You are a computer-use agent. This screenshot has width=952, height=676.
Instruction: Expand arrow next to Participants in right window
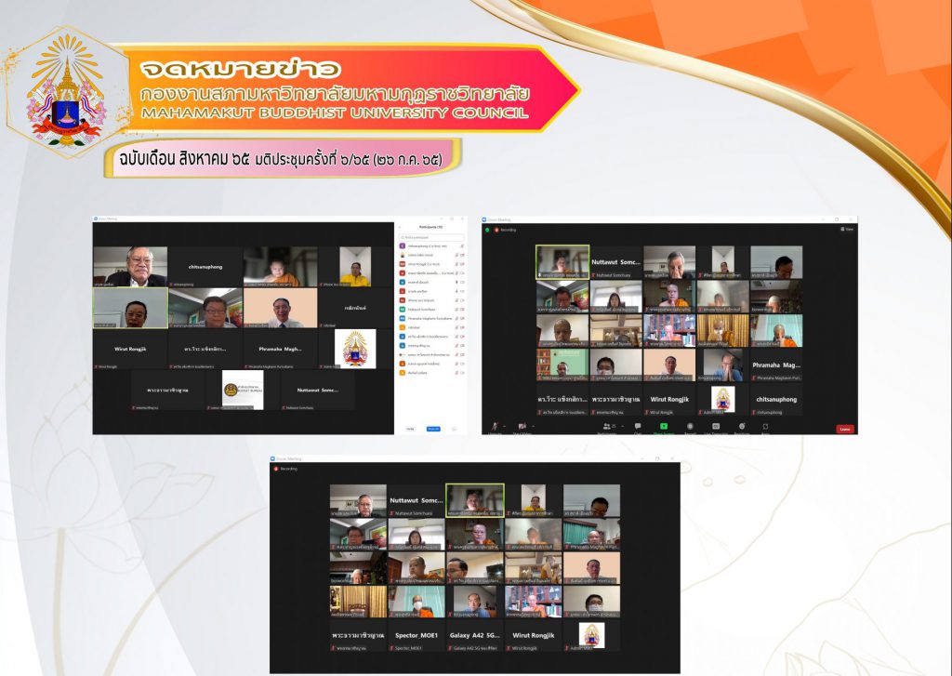coord(622,426)
